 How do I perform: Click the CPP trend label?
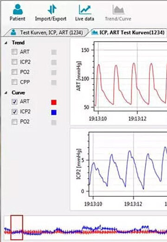point(25,82)
